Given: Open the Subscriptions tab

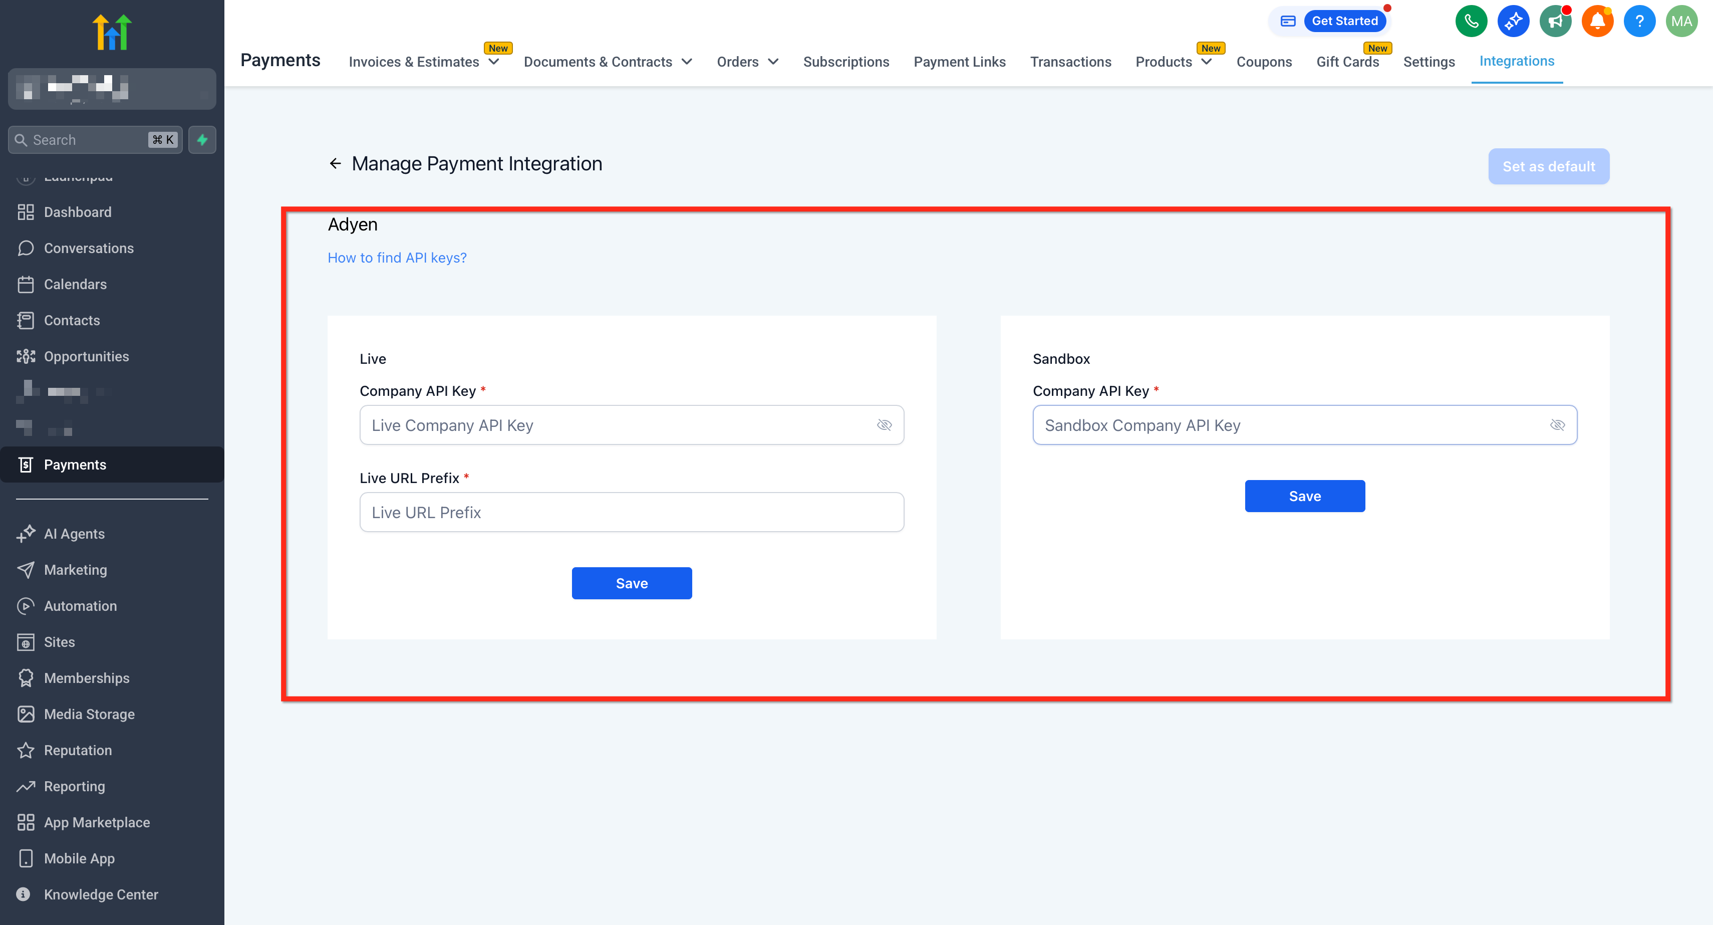Looking at the screenshot, I should [x=846, y=62].
